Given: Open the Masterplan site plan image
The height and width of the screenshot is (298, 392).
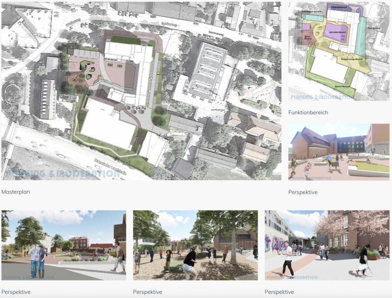Looking at the screenshot, I should 141,90.
